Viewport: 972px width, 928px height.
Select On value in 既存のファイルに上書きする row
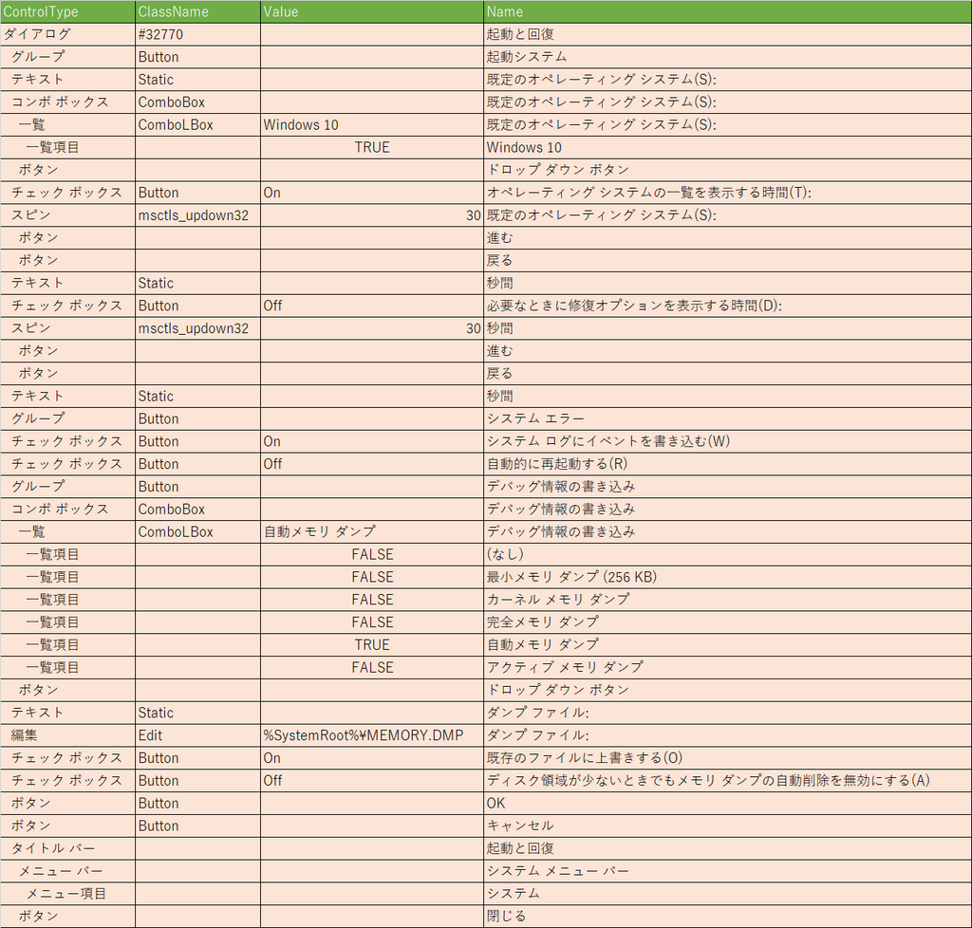371,758
